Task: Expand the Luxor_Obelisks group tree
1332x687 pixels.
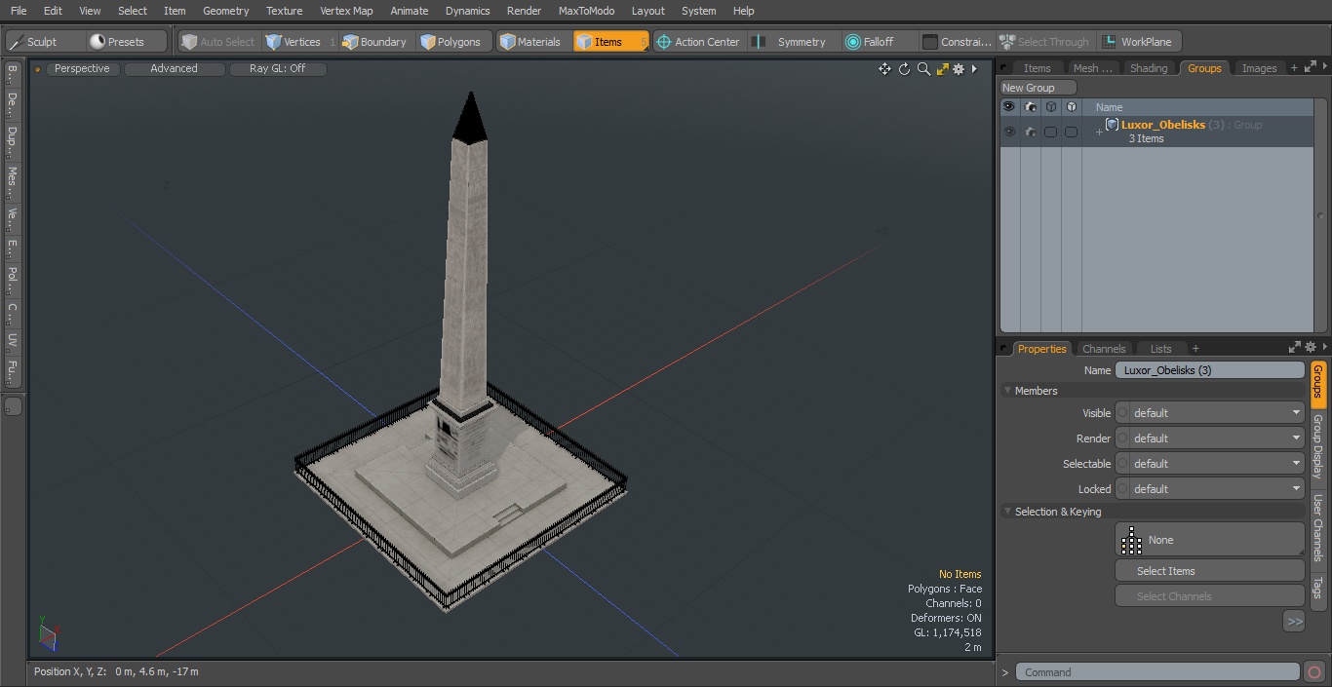Action: coord(1099,133)
